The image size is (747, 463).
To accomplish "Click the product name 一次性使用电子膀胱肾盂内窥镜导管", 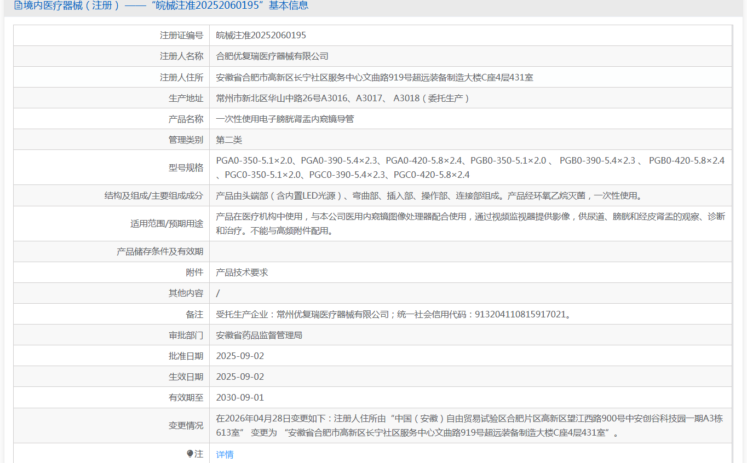I will (x=285, y=119).
